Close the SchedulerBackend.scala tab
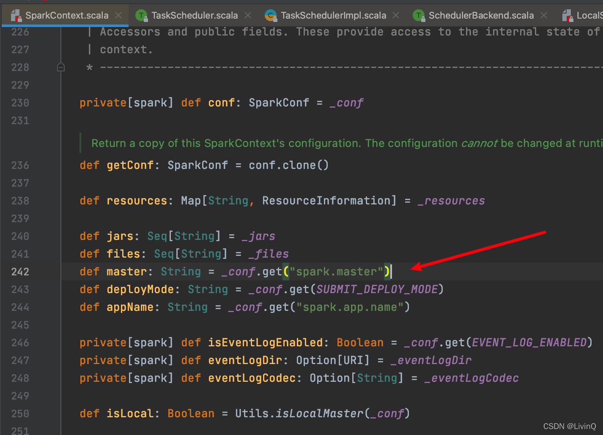 pos(544,15)
